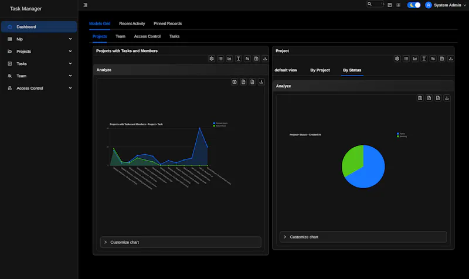
Task: Click bar chart icon in Projects with Tasks panel
Action: 229,59
